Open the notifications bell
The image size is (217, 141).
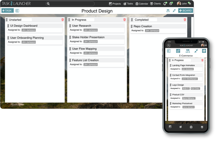(165, 4)
